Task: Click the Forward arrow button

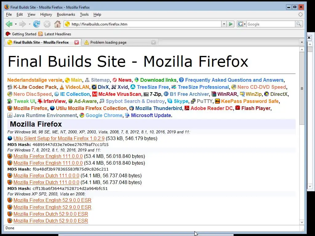Action: click(x=22, y=24)
